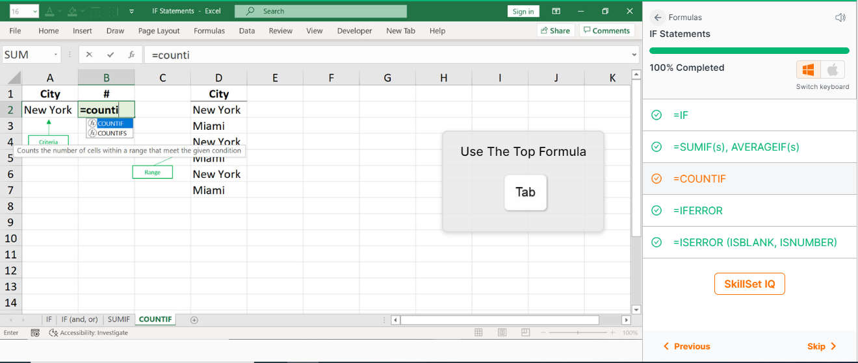
Task: Click cell A2 New York
Action: [x=50, y=110]
